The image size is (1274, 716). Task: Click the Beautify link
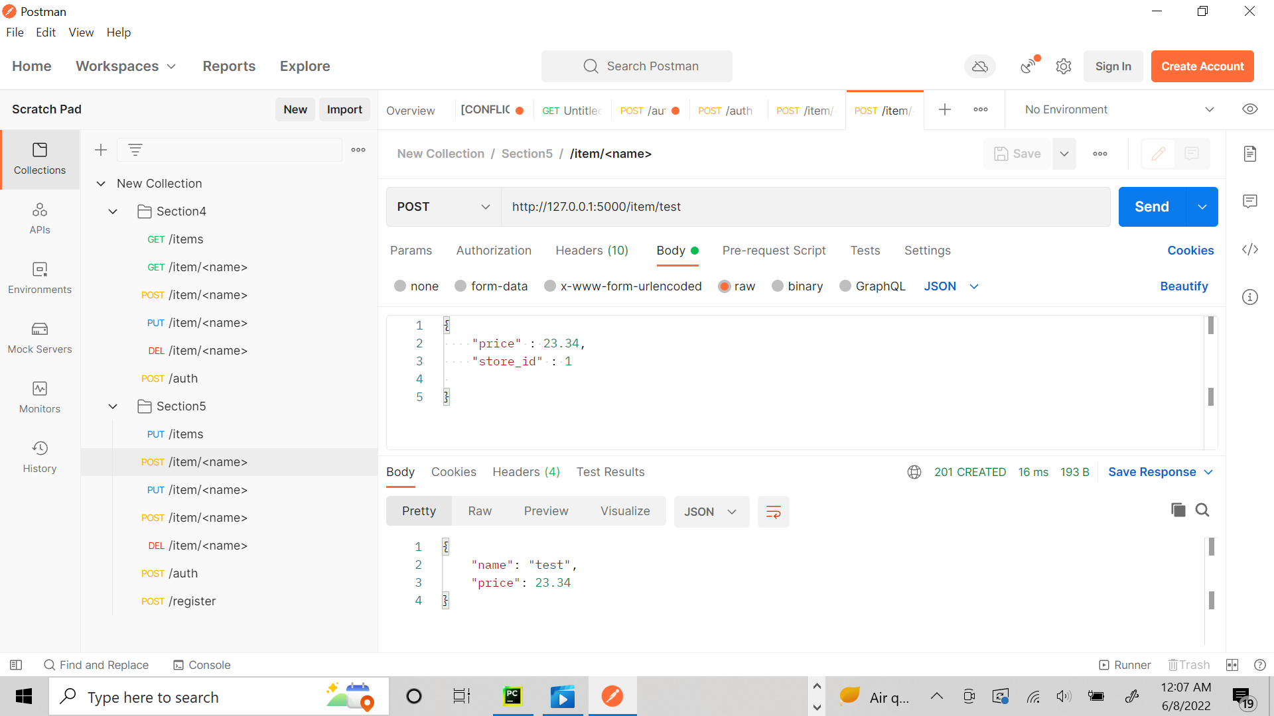(1184, 286)
